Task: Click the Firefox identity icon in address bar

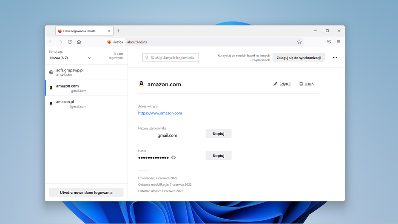Action: [115, 42]
